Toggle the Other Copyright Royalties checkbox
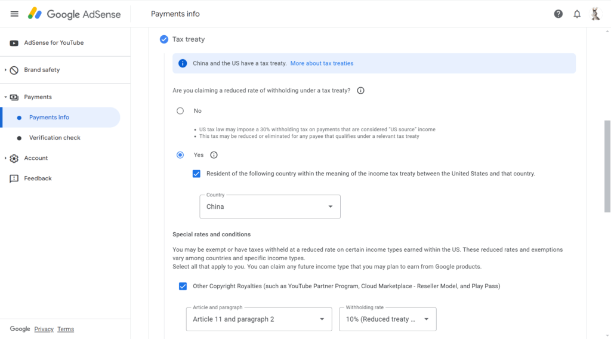611x339 pixels. click(183, 286)
